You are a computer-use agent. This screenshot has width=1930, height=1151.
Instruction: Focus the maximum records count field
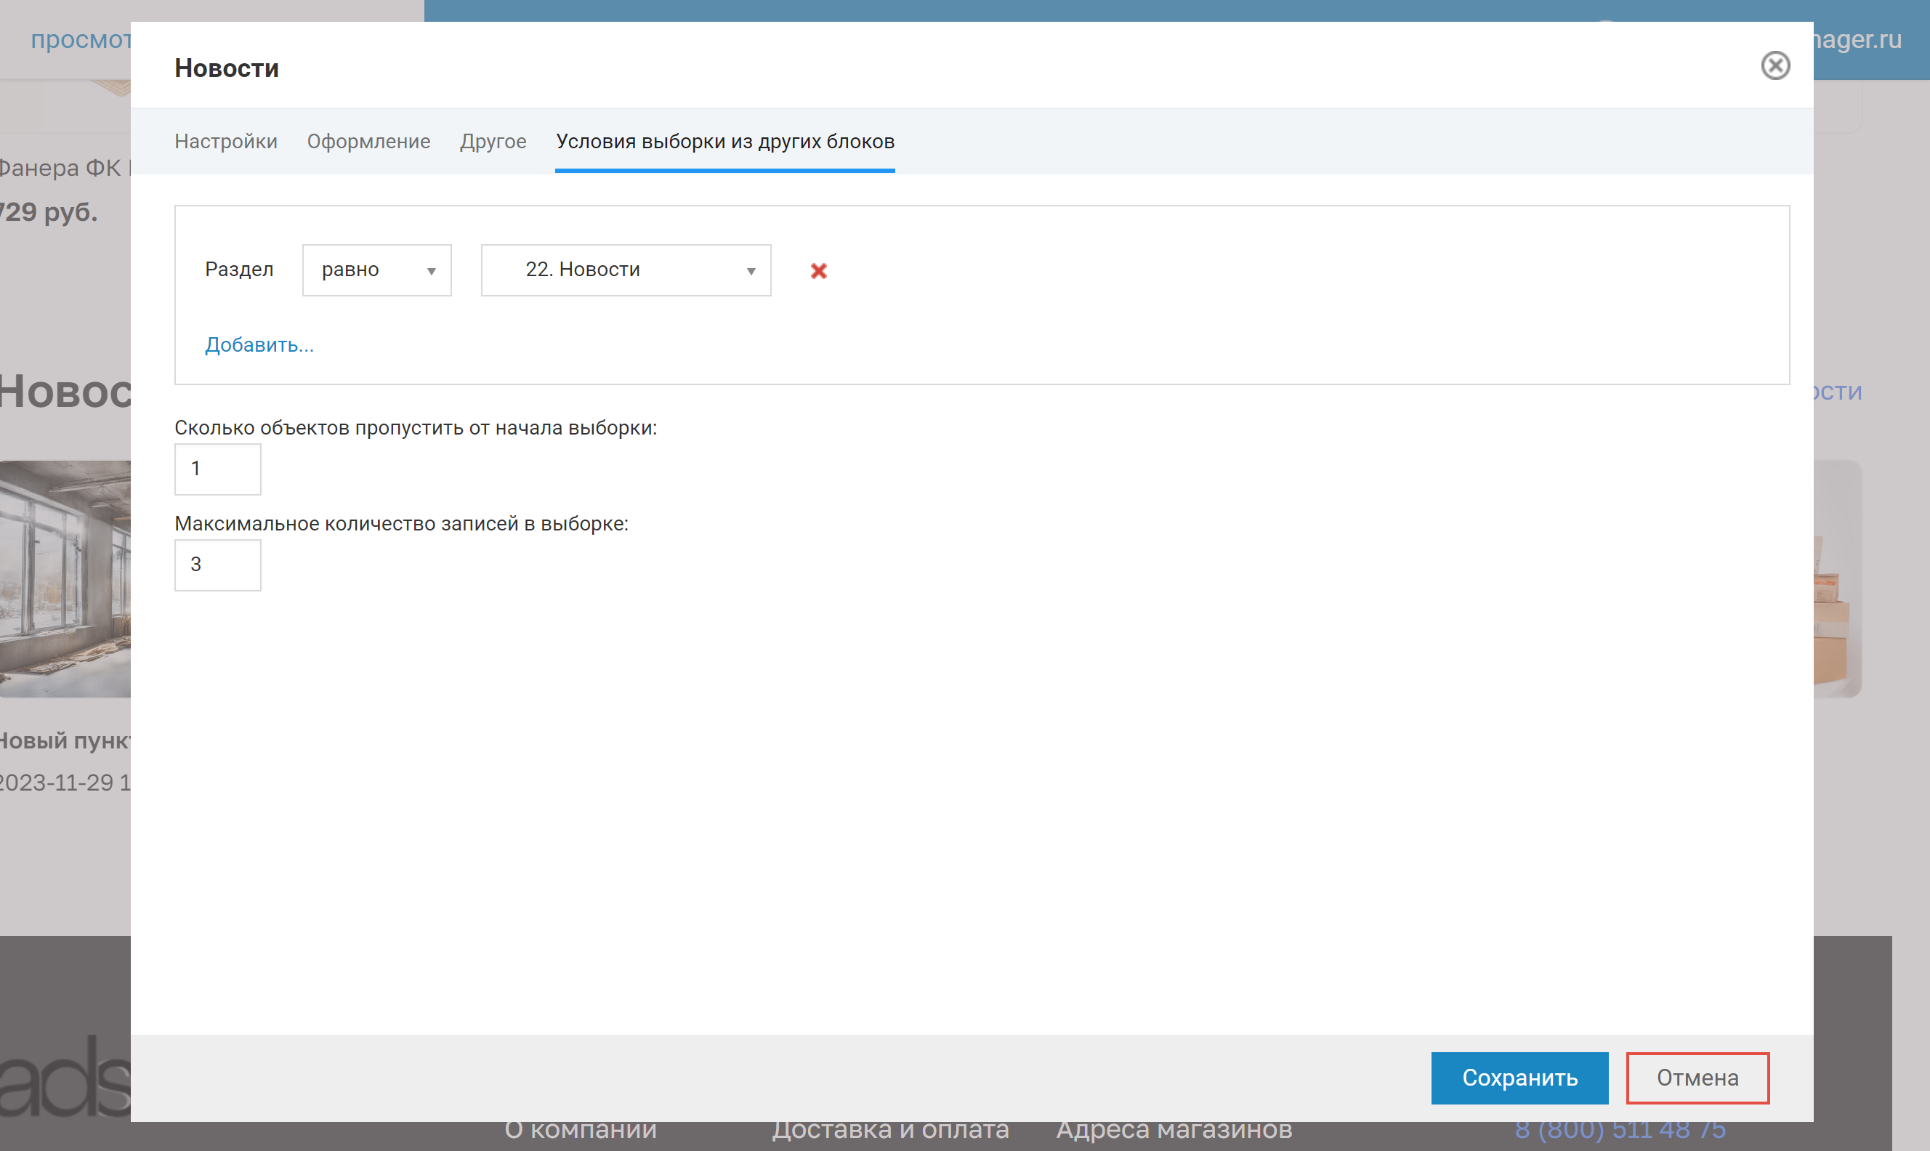tap(217, 565)
